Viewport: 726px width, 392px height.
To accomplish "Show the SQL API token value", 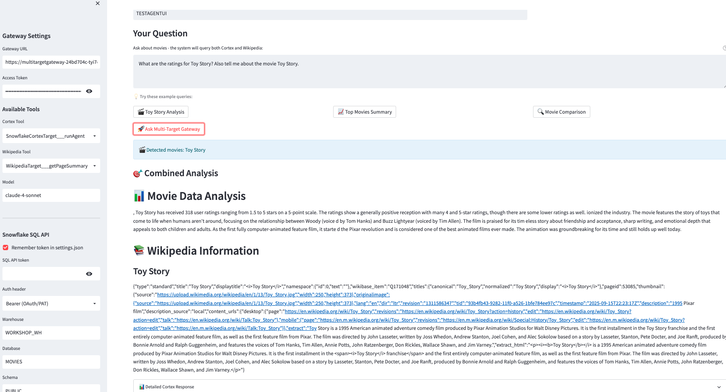I will [x=89, y=274].
